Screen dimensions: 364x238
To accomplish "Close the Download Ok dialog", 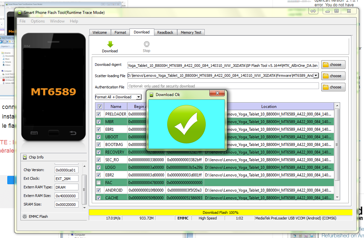I will click(x=217, y=93).
